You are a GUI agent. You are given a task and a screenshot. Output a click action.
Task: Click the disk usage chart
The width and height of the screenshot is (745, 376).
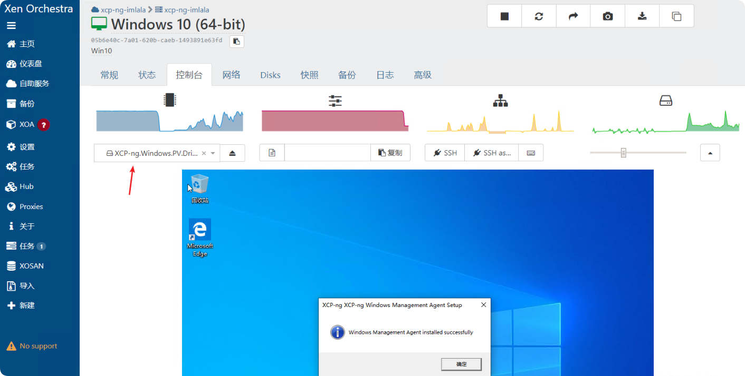pyautogui.click(x=666, y=121)
